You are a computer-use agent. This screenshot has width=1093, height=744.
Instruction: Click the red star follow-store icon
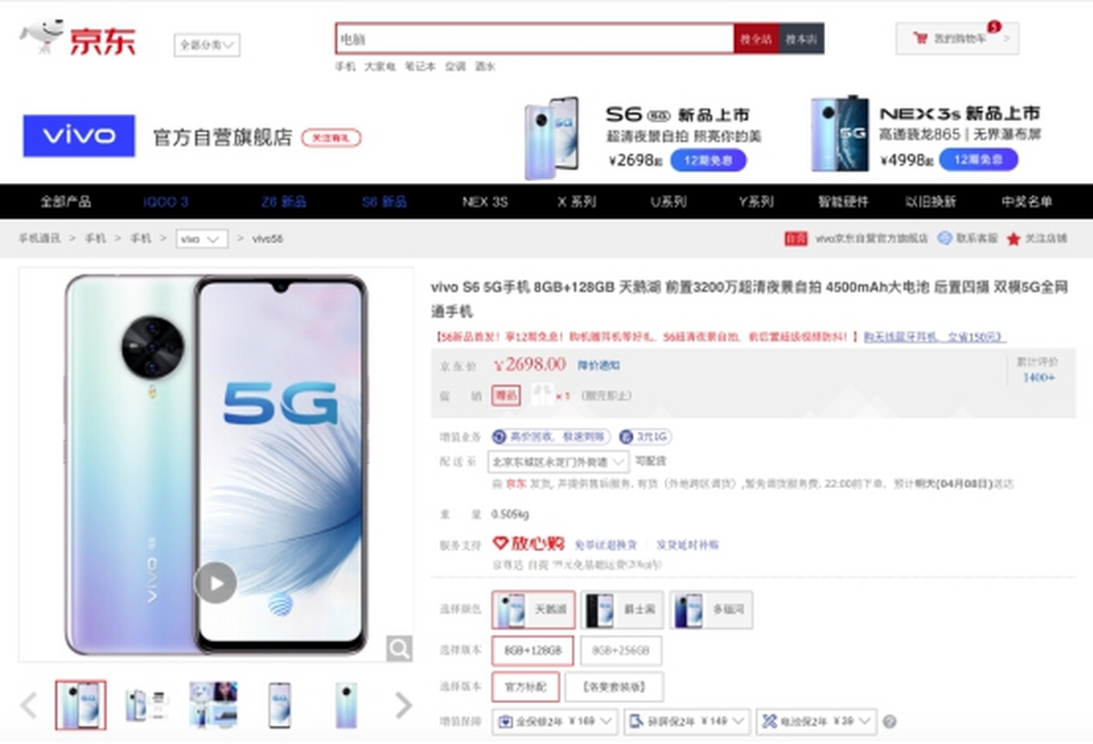[1013, 239]
